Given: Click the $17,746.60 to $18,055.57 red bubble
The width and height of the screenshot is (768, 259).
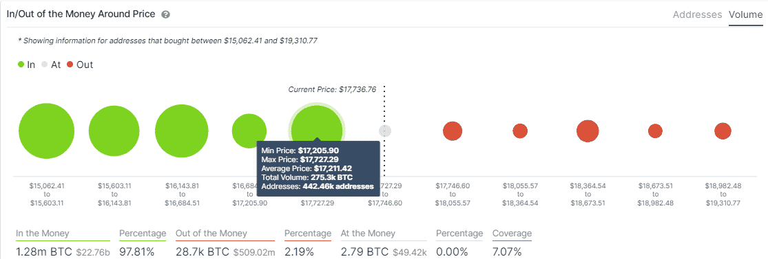Looking at the screenshot, I should pyautogui.click(x=453, y=131).
